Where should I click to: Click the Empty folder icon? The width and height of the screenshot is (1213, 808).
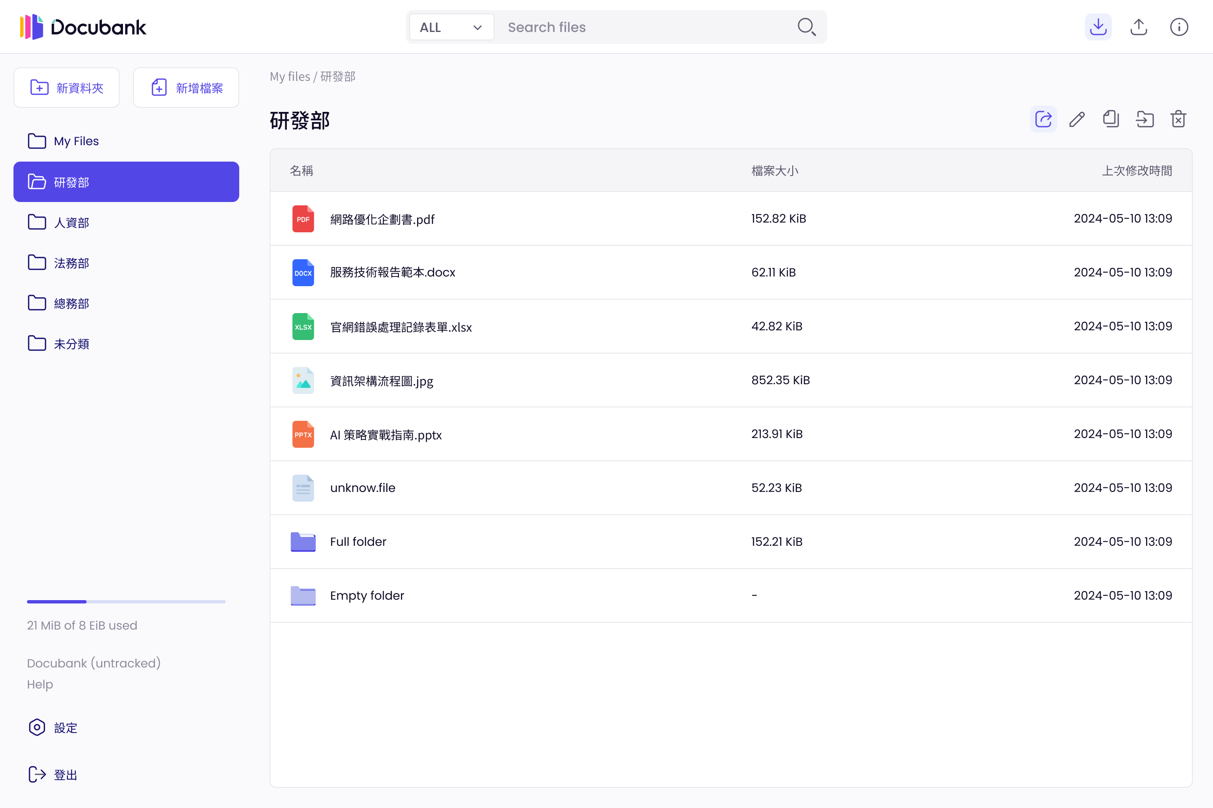tap(303, 596)
